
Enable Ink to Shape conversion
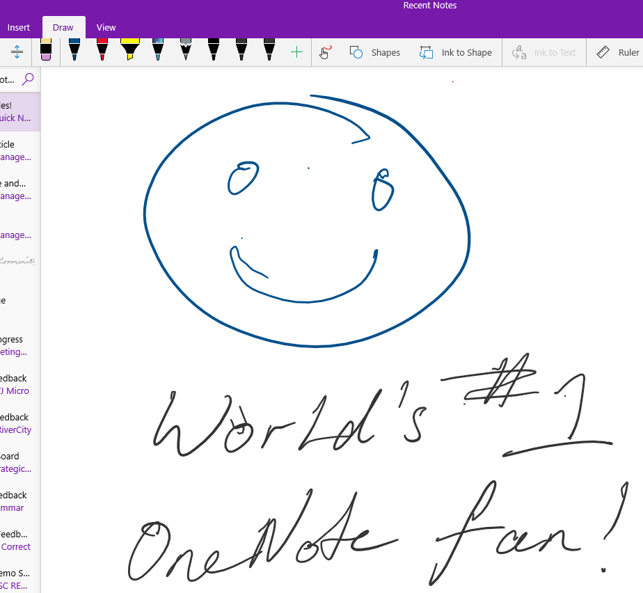[x=456, y=52]
